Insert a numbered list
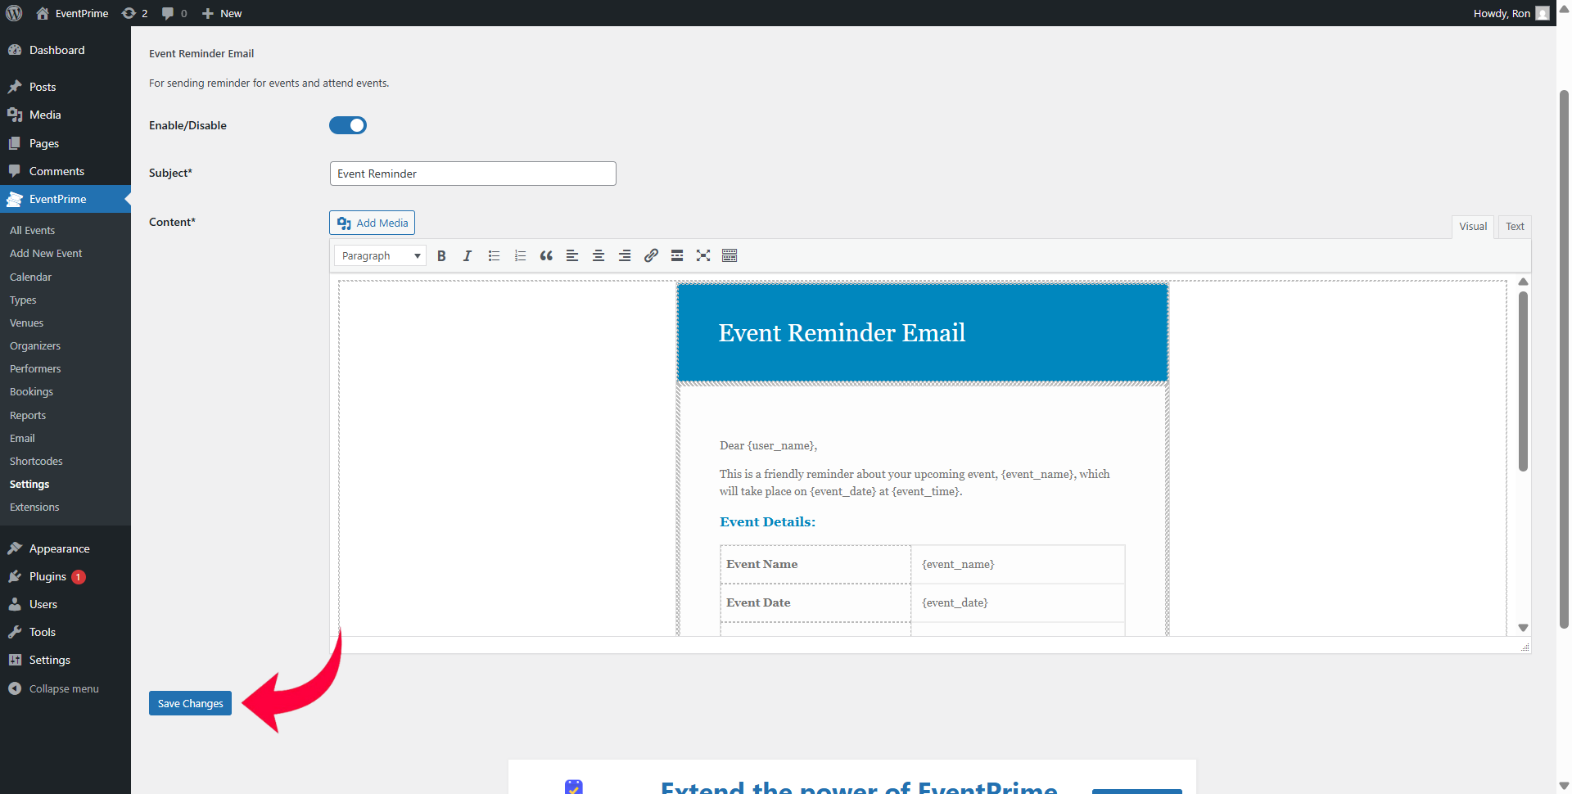Viewport: 1572px width, 794px height. 520,255
